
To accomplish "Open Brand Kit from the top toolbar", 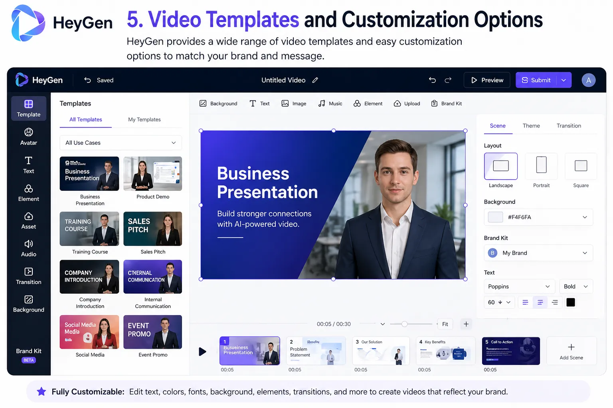I will [447, 104].
